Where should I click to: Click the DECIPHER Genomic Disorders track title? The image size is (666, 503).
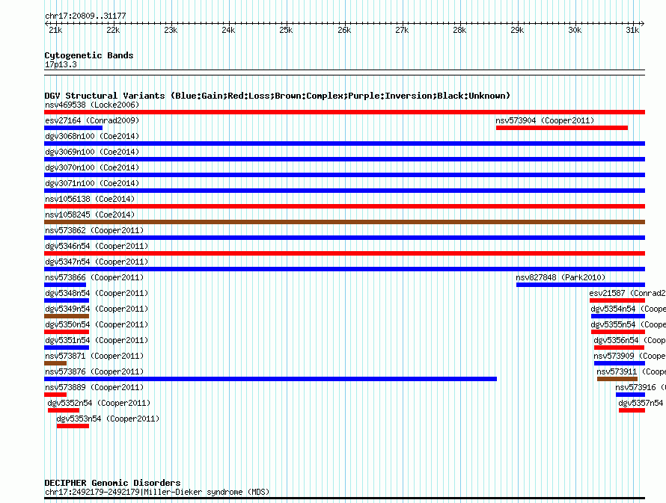(x=112, y=483)
